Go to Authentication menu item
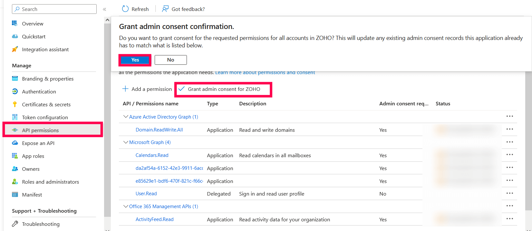This screenshot has height=231, width=532. point(39,91)
